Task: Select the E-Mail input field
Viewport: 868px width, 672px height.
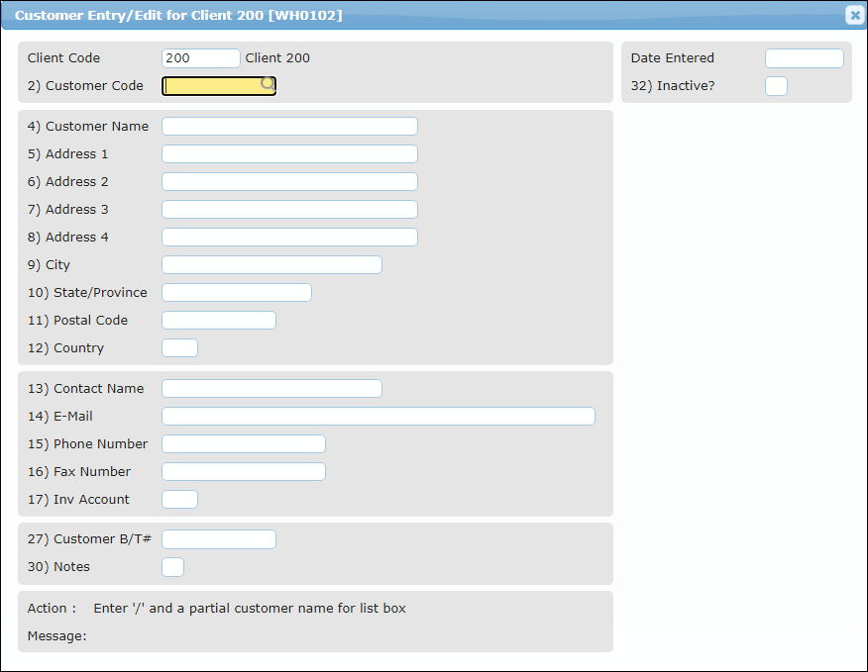Action: coord(379,417)
